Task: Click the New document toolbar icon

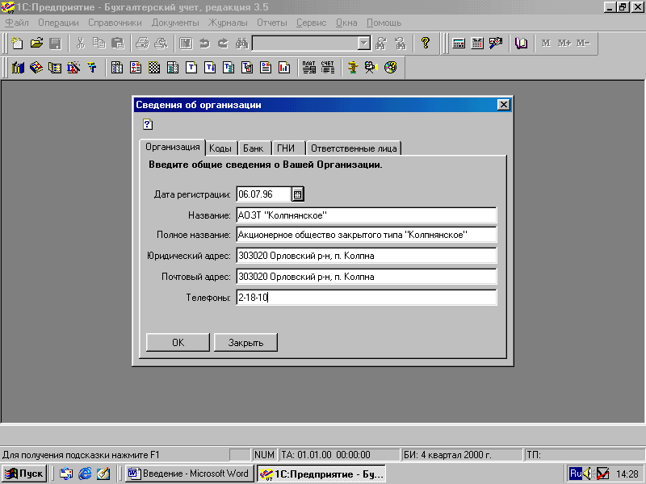Action: click(x=17, y=44)
